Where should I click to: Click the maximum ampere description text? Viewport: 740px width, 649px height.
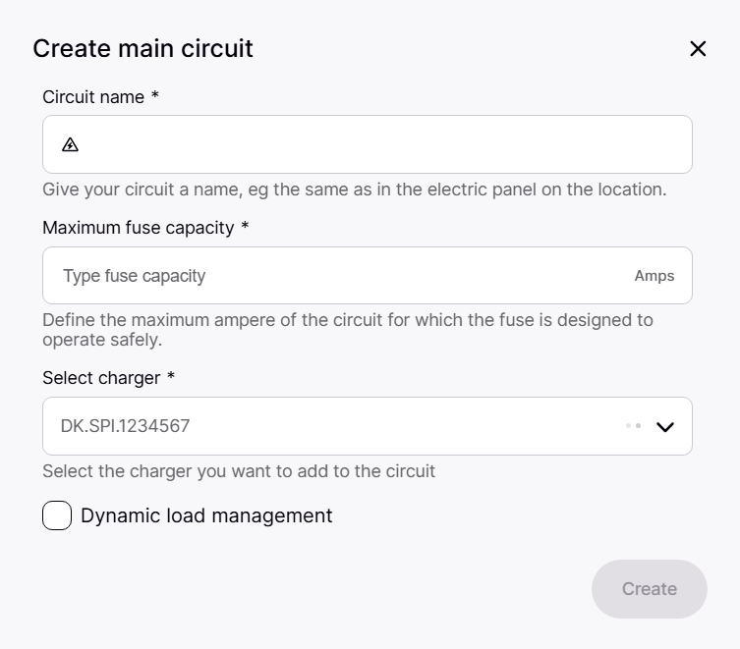pos(347,330)
